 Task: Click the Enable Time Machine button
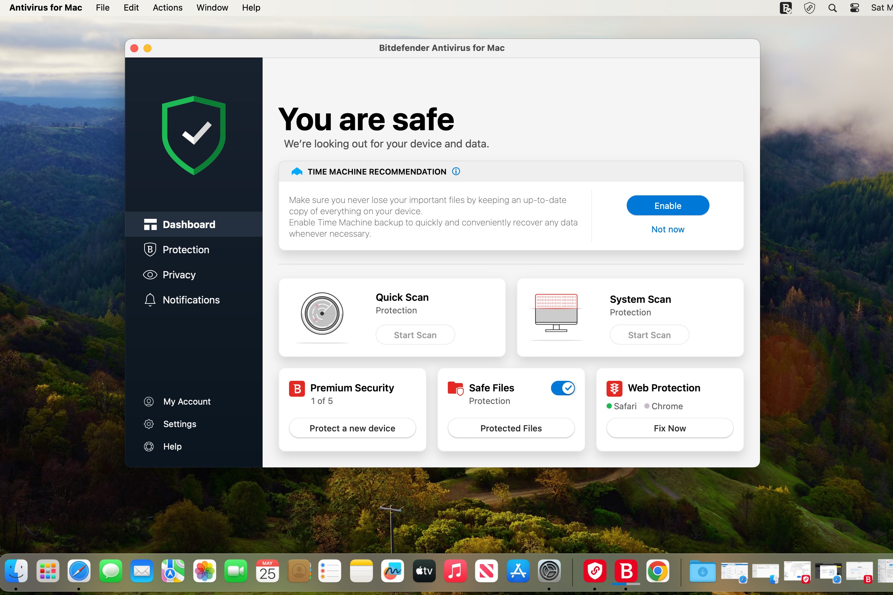pos(668,205)
